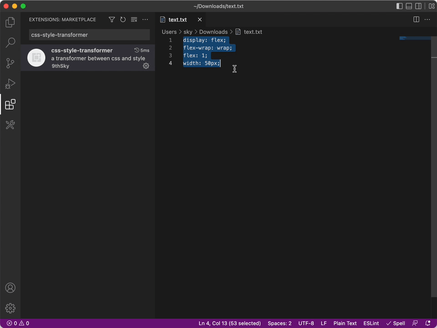The image size is (437, 328).
Task: Click the minimap code preview
Action: tap(415, 38)
